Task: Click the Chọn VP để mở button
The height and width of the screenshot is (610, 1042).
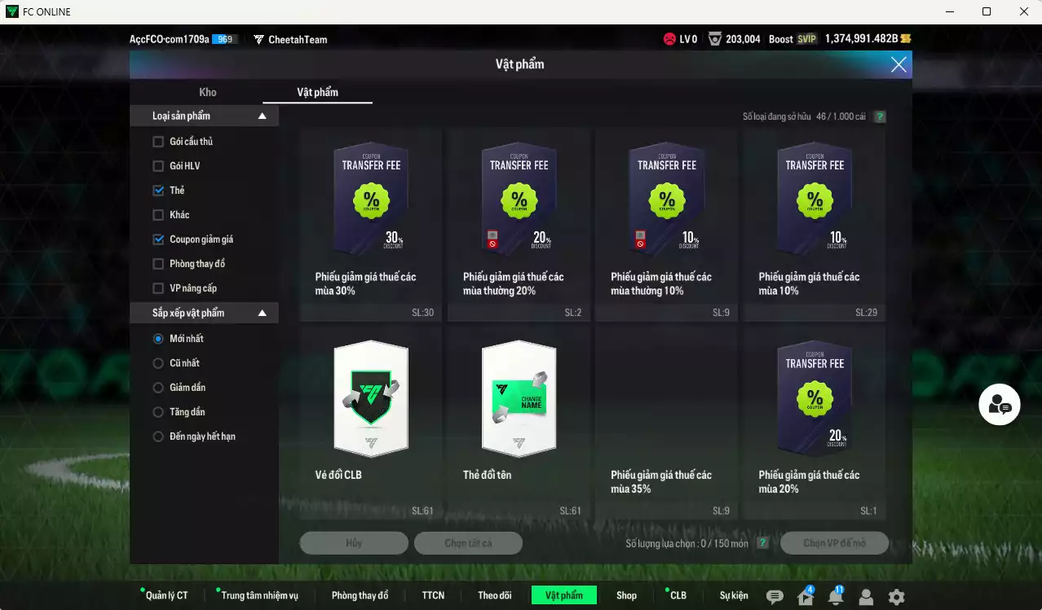Action: click(834, 543)
